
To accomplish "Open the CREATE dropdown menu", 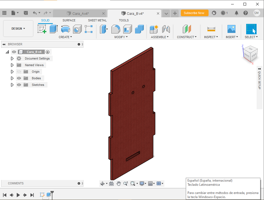I will (65, 37).
